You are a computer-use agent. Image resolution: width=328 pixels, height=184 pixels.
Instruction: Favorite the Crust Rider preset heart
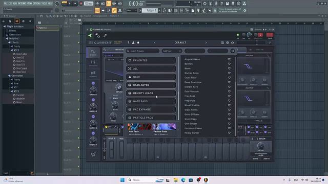pos(229,78)
